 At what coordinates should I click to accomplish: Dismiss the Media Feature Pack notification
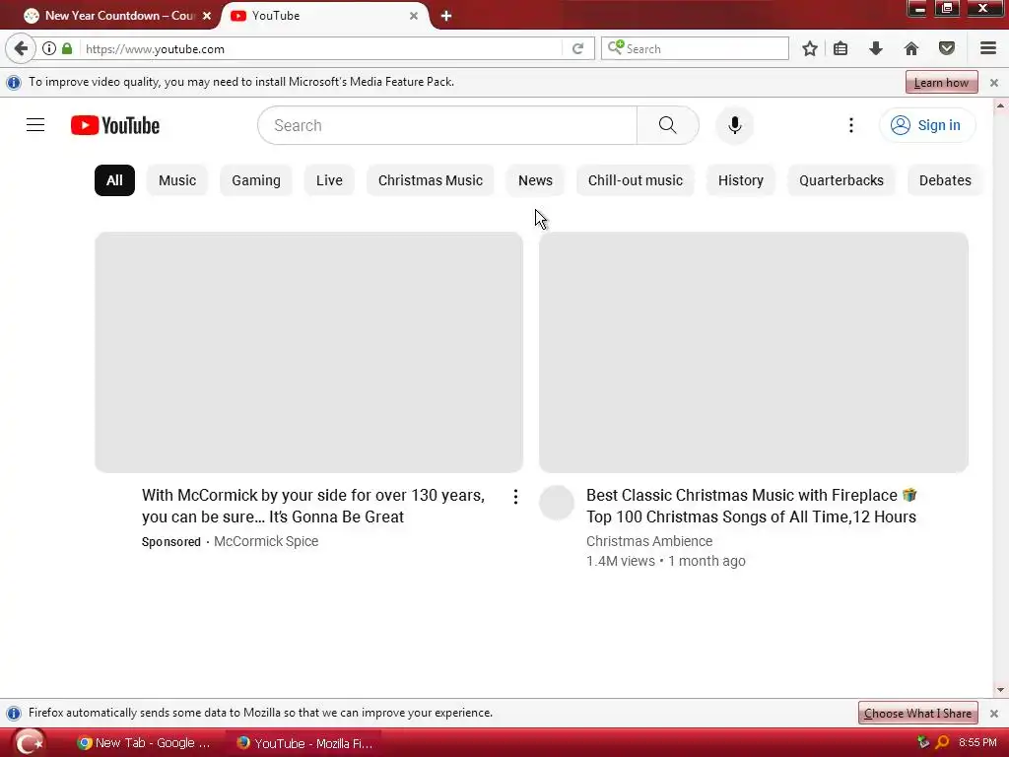pyautogui.click(x=993, y=83)
